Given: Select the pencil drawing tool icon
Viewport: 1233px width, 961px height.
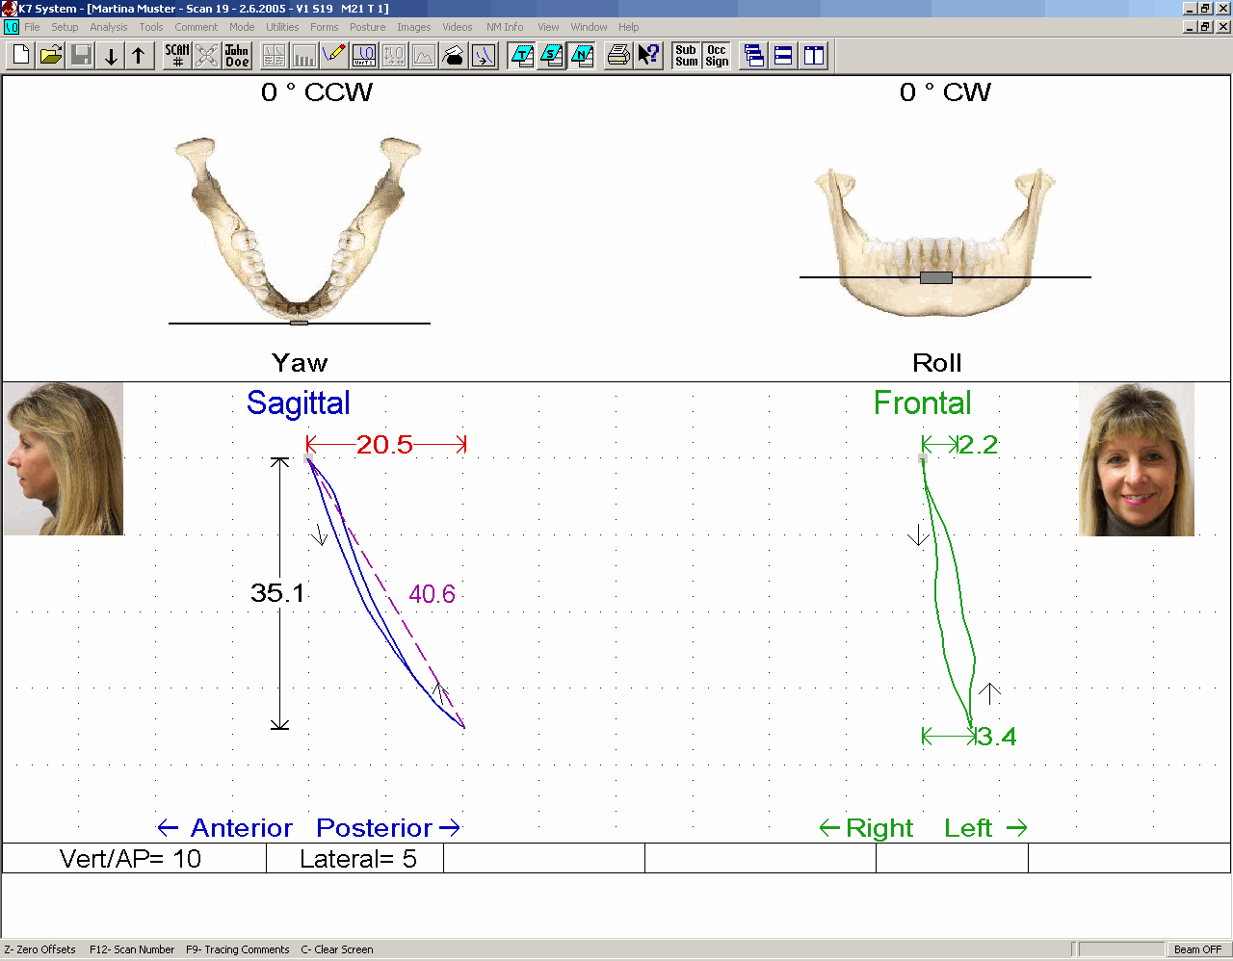Looking at the screenshot, I should 334,56.
